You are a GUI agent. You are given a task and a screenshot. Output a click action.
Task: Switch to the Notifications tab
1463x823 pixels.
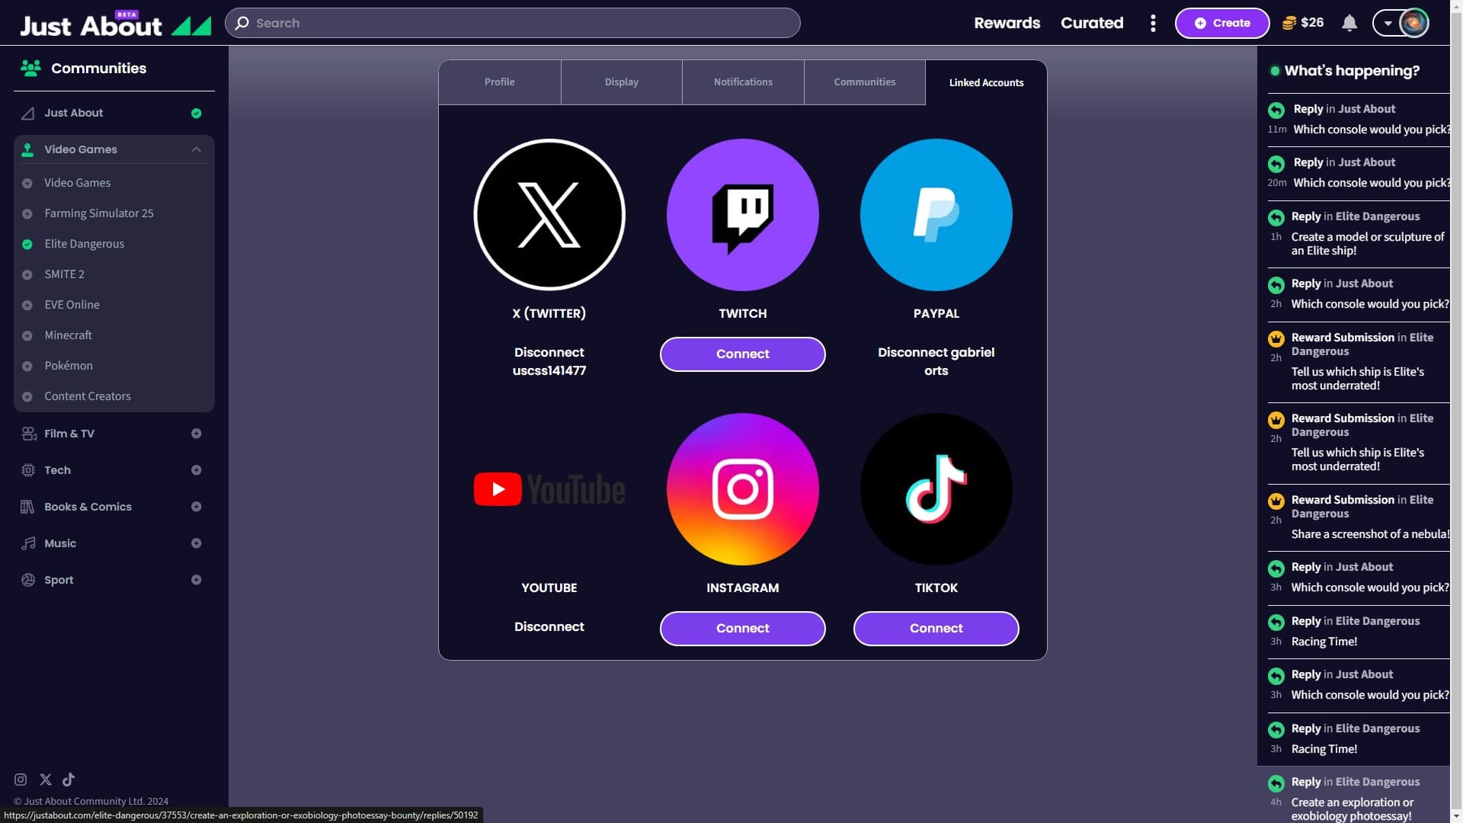[742, 82]
